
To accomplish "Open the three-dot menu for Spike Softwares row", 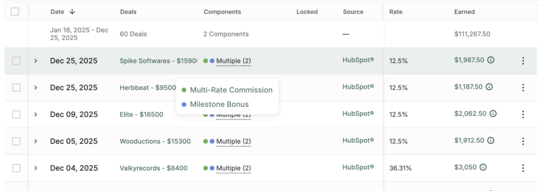I will [x=523, y=61].
